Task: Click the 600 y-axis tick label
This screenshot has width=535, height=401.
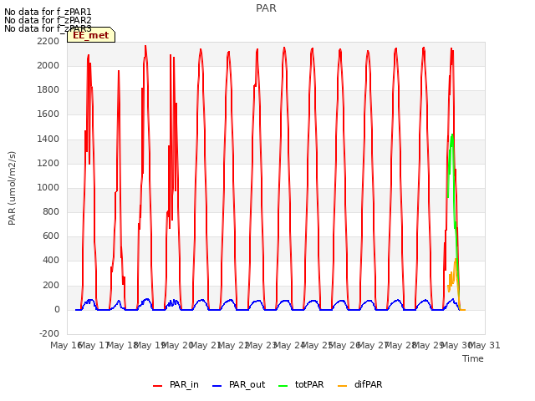Action: point(51,236)
